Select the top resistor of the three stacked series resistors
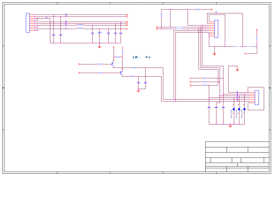The width and height of the screenshot is (276, 212). coord(205,78)
